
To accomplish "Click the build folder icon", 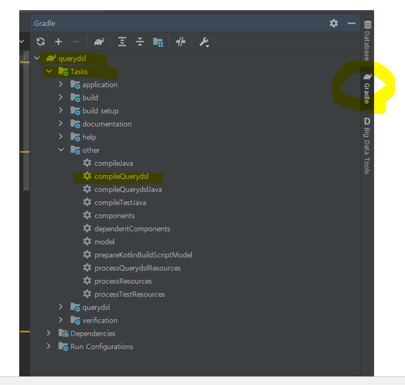I will pyautogui.click(x=76, y=98).
